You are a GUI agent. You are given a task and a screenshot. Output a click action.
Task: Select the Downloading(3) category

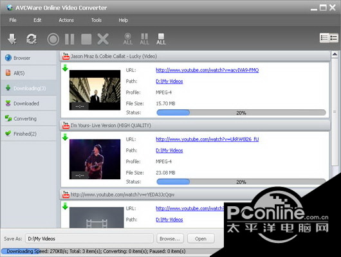tap(28, 88)
